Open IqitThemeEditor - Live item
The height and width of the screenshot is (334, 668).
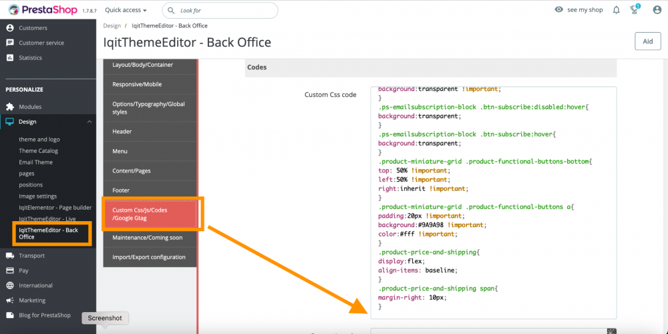pos(47,218)
